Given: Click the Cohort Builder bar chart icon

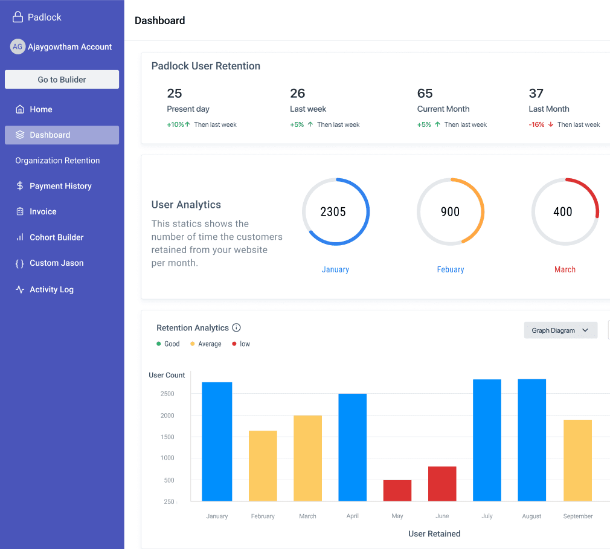Looking at the screenshot, I should click(x=20, y=237).
